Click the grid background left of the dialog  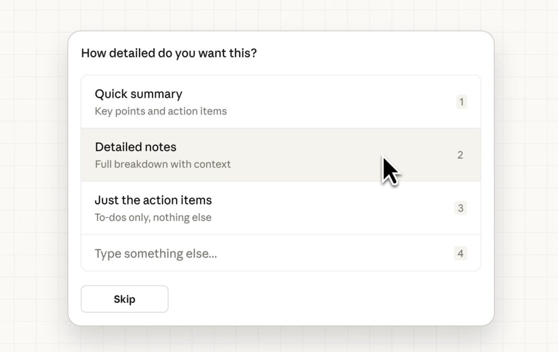33,175
